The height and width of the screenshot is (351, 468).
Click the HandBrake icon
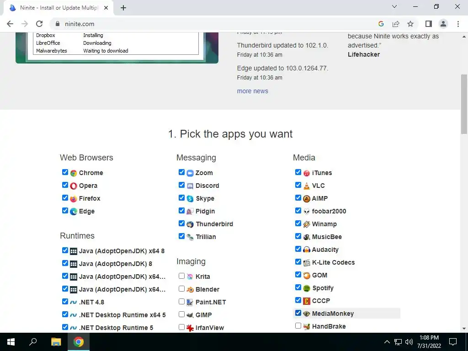307,326
